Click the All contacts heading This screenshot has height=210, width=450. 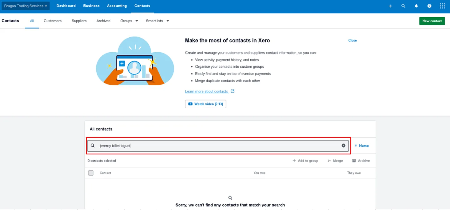[101, 129]
